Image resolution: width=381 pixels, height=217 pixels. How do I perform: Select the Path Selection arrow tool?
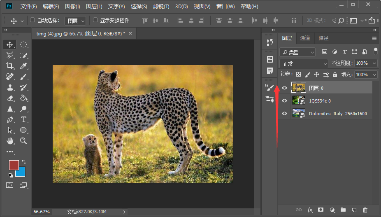[x=10, y=130]
